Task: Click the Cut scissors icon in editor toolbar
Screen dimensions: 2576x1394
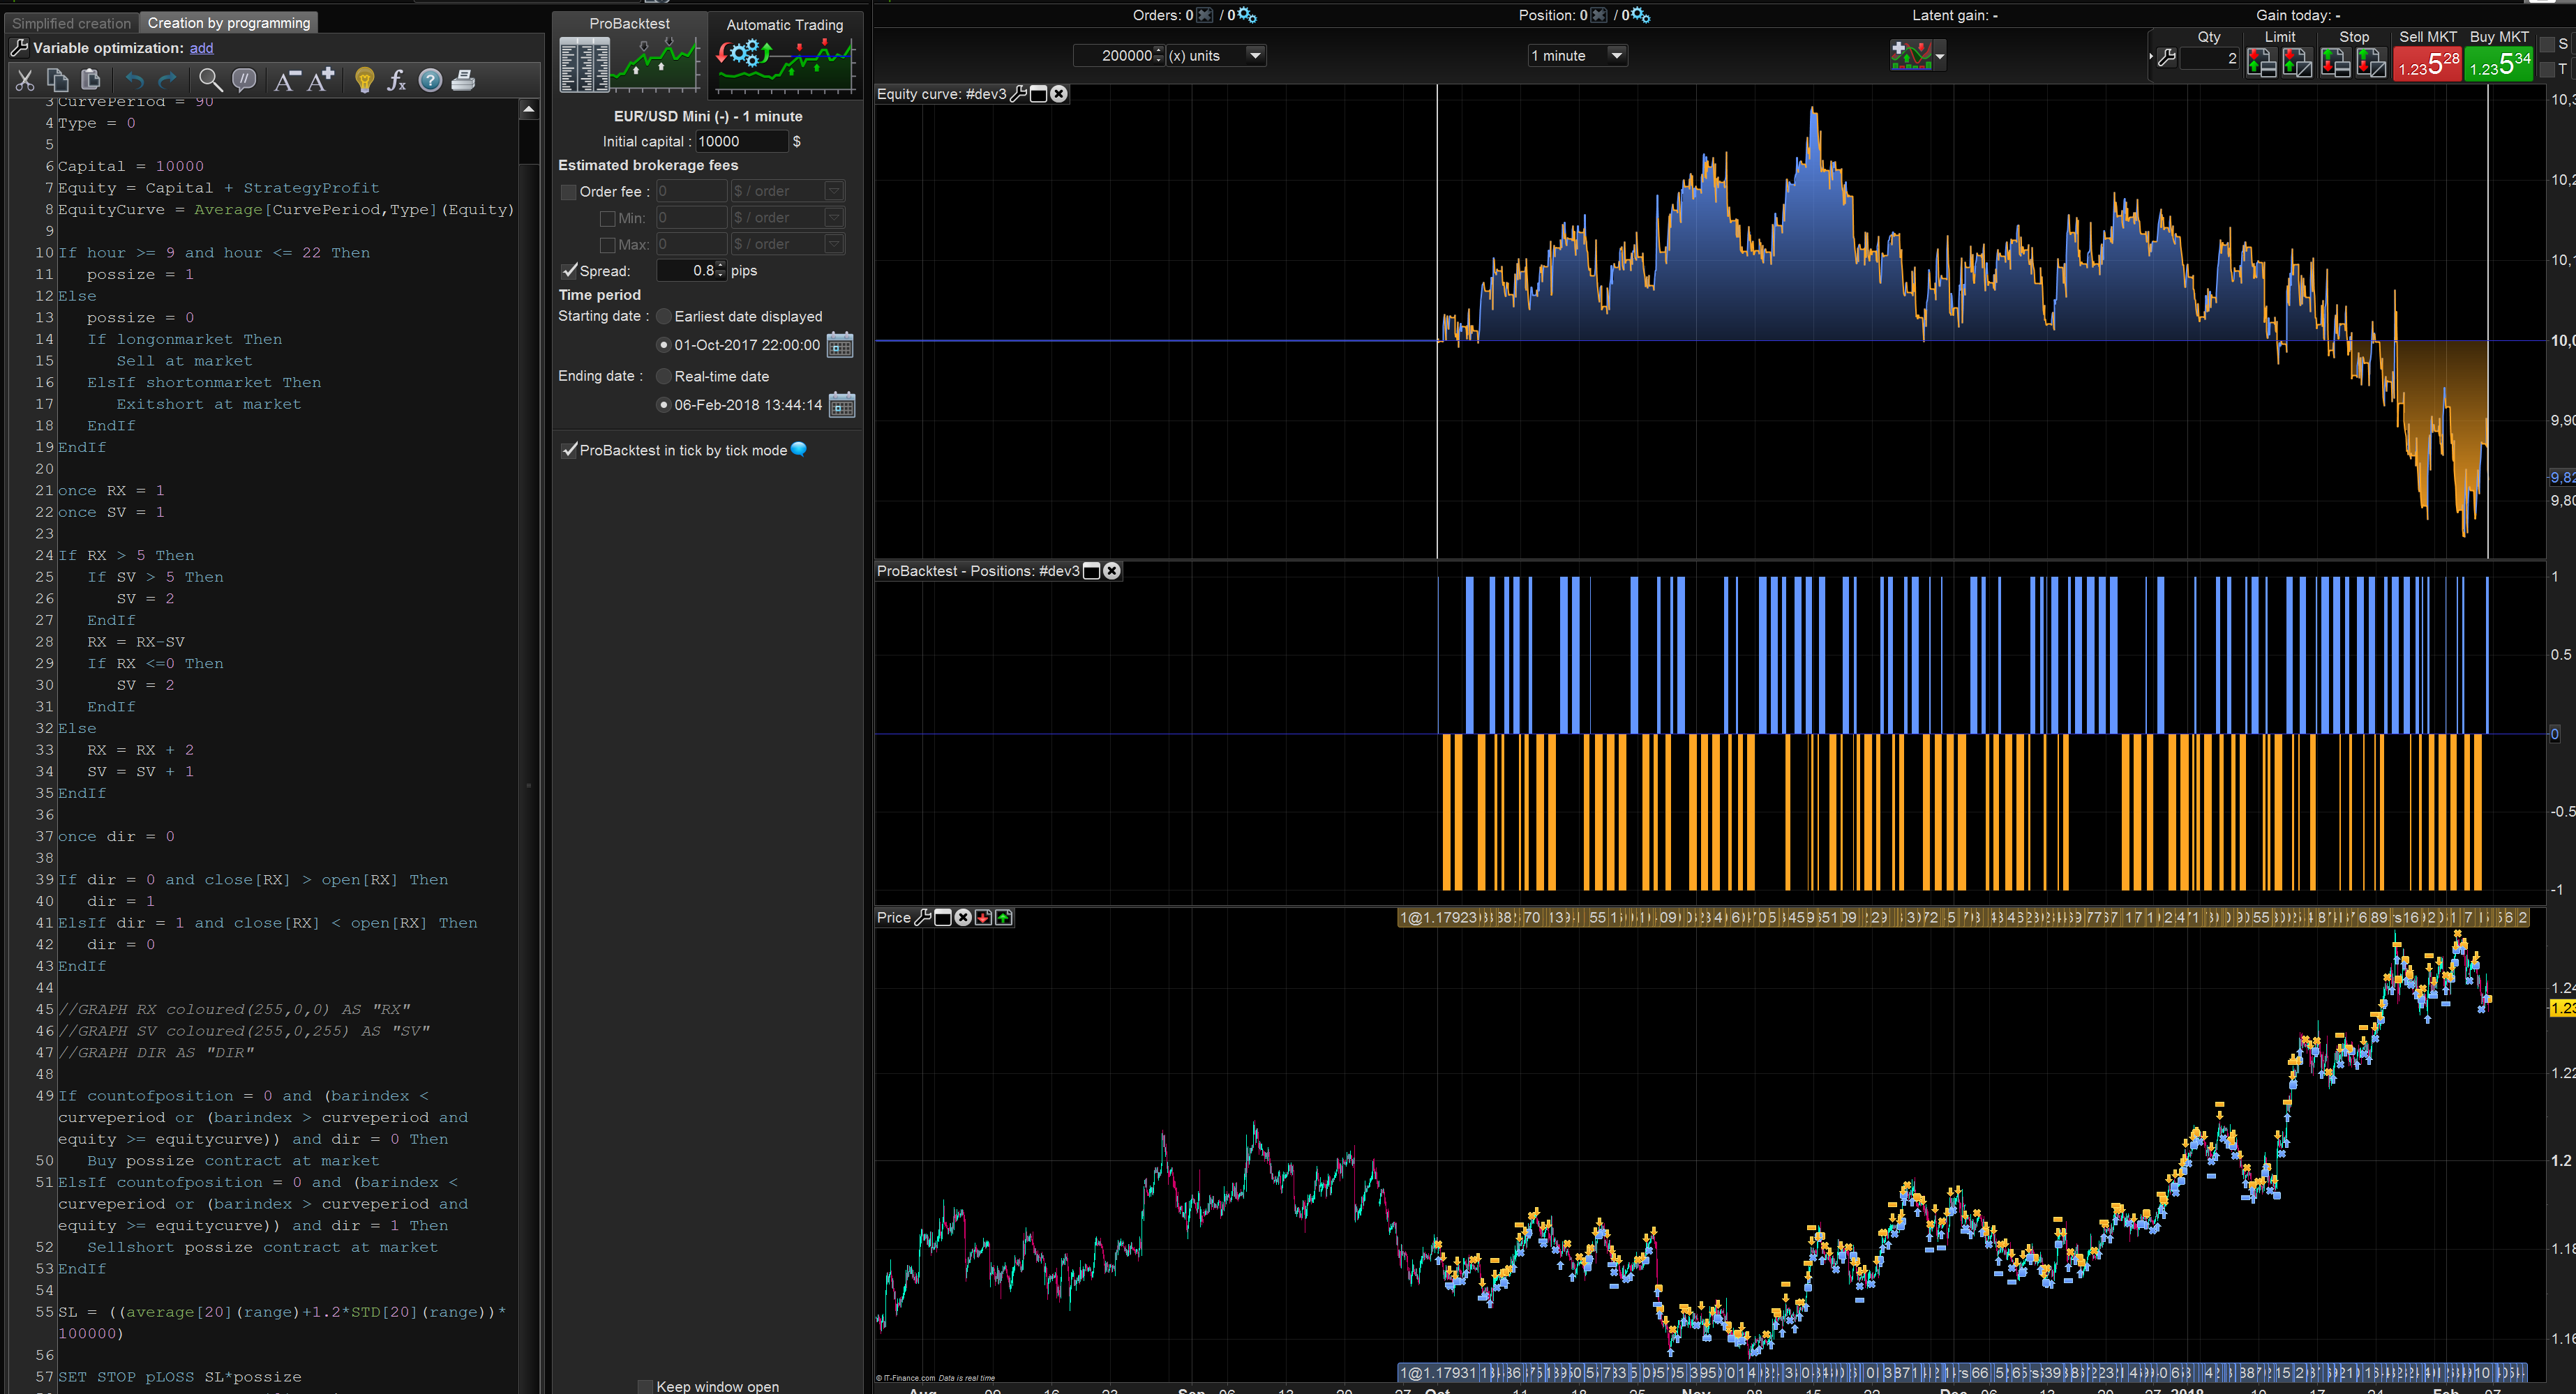Action: coord(25,81)
